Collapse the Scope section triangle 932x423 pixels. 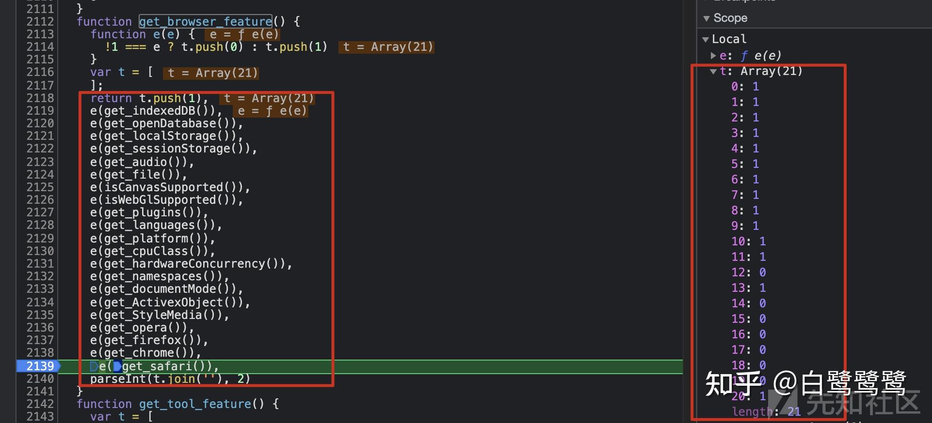pos(707,18)
